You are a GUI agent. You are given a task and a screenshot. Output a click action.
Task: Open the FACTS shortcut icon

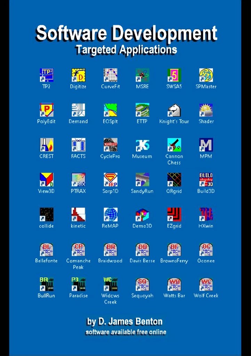[x=78, y=145]
